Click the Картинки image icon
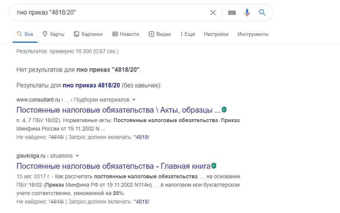This screenshot has width=340, height=213. click(x=76, y=34)
